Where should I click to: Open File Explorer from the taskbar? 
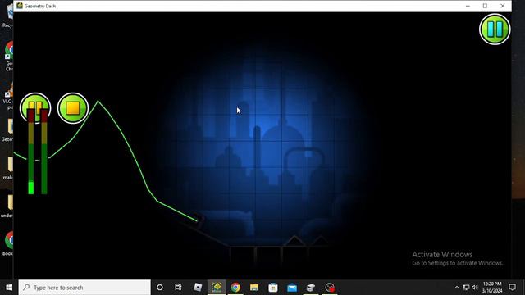click(x=254, y=288)
